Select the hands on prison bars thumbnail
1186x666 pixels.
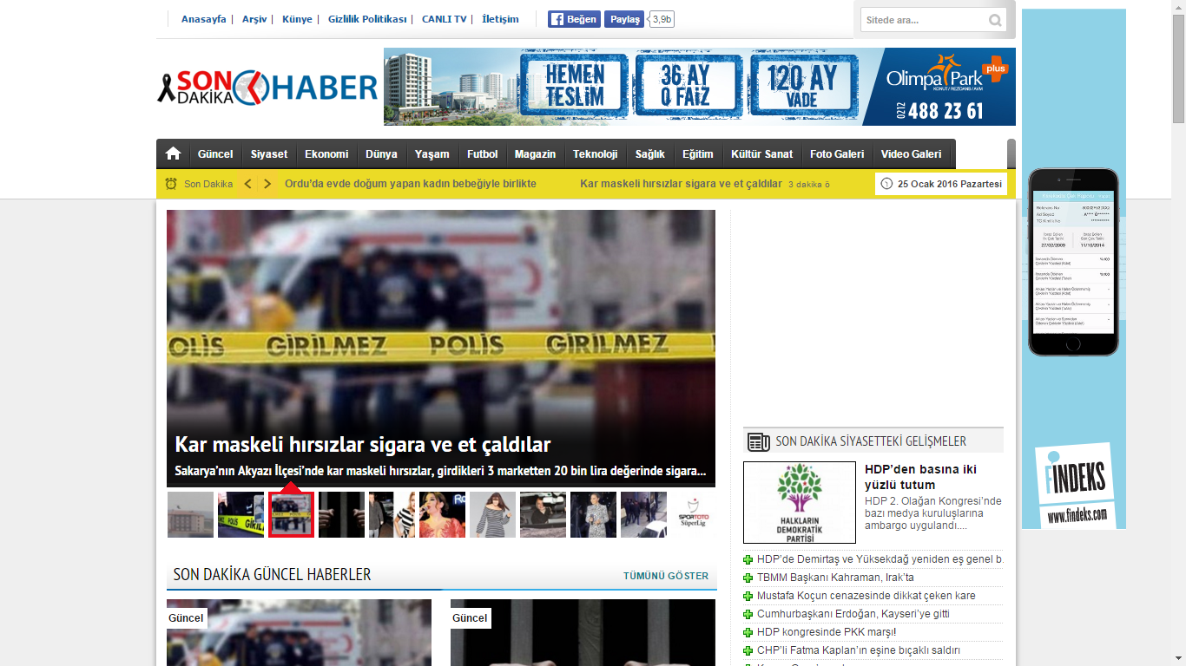pos(341,515)
